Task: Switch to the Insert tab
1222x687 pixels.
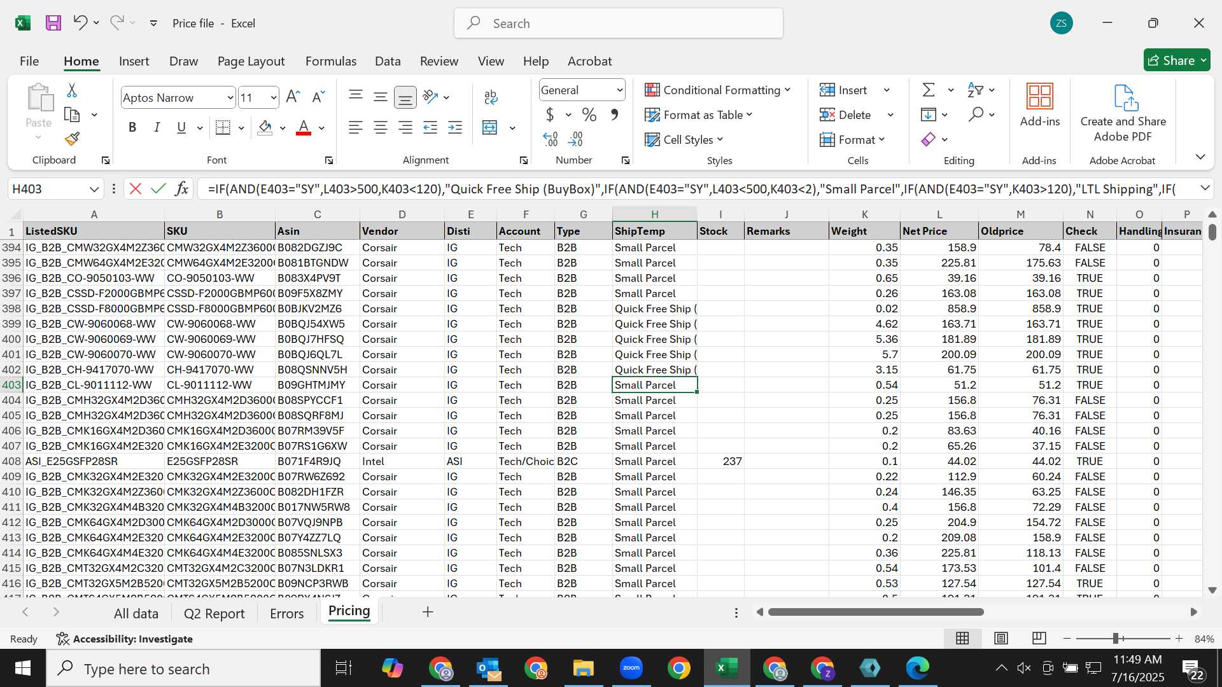Action: coord(134,61)
